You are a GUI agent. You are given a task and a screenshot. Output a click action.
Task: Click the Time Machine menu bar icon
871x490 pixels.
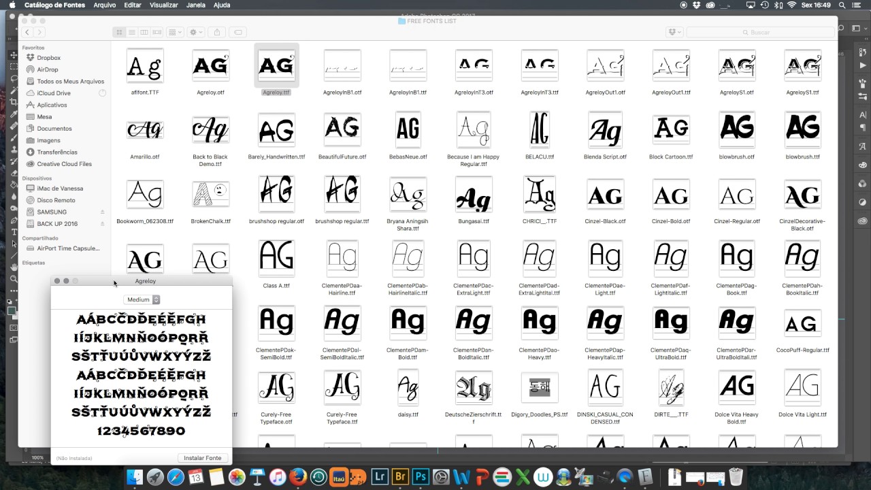click(x=765, y=5)
